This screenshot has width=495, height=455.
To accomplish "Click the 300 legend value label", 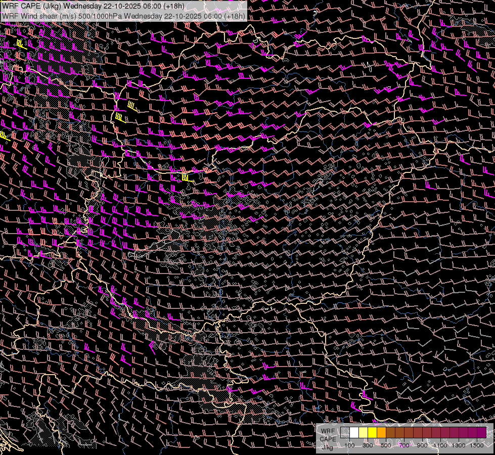I will click(x=368, y=445).
